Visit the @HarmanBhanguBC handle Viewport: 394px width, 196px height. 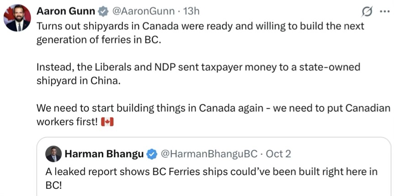[x=208, y=154]
